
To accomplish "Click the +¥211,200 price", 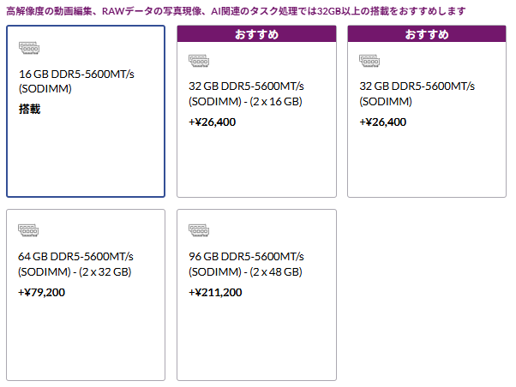I will click(x=216, y=292).
